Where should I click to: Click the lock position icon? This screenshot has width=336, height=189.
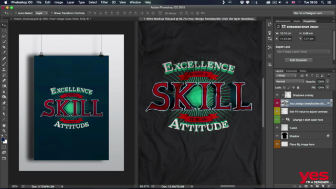click(x=293, y=88)
